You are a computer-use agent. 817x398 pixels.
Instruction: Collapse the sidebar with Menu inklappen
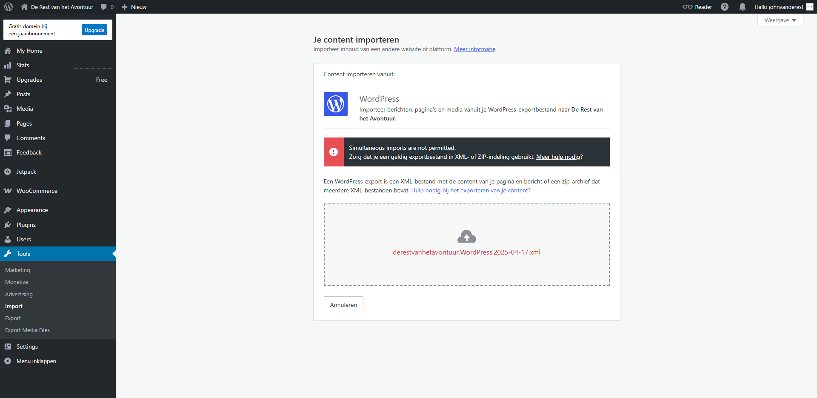point(36,361)
